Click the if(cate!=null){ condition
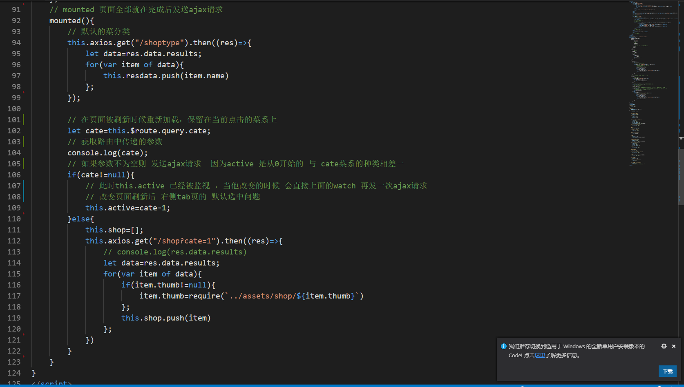This screenshot has width=684, height=387. [101, 175]
